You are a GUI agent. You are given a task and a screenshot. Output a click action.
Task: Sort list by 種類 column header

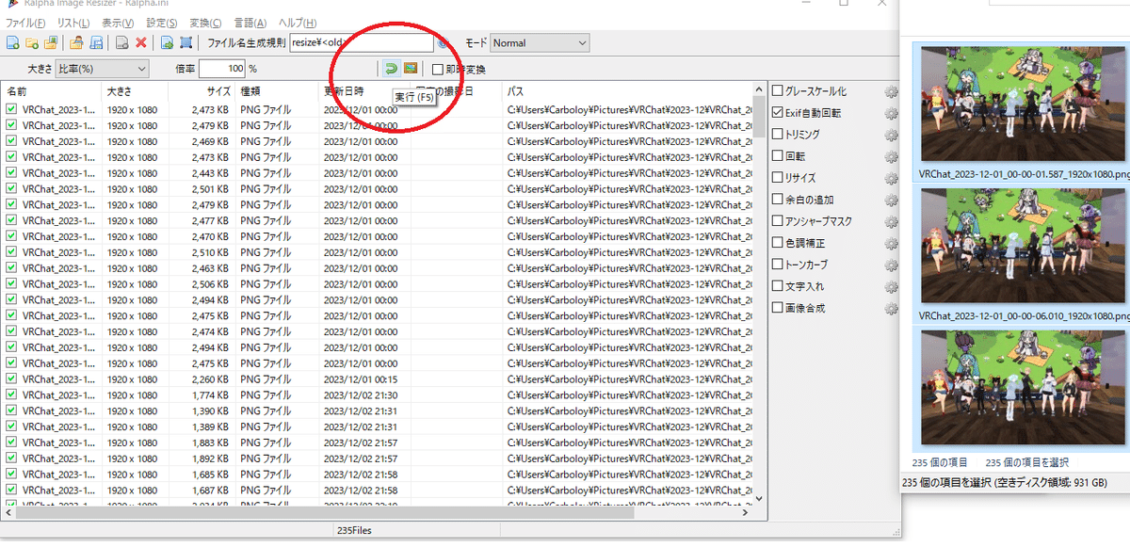[277, 92]
